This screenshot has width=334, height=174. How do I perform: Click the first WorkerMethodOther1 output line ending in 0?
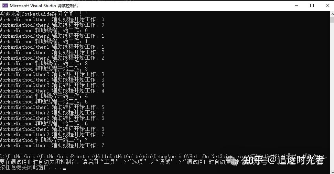(x=52, y=20)
